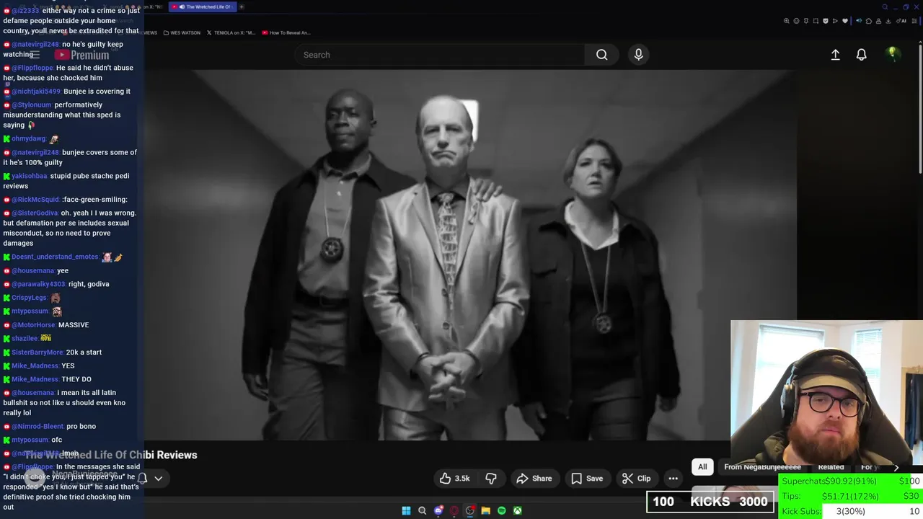Click chat username @RickMcSquid
Screen dimensions: 923x519
(35, 200)
